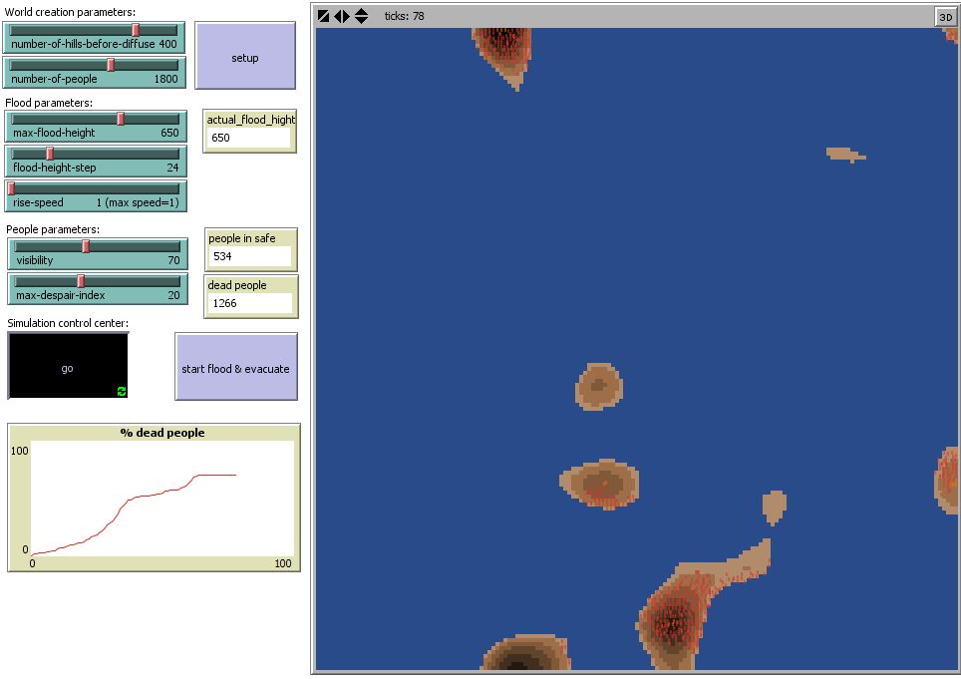
Task: Click the up-down arrows icon in view header
Action: (x=361, y=16)
